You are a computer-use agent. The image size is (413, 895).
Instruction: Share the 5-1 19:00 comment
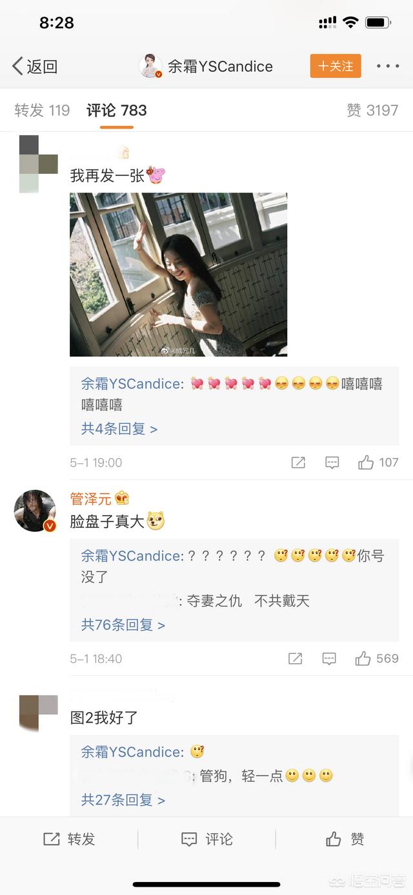point(298,462)
